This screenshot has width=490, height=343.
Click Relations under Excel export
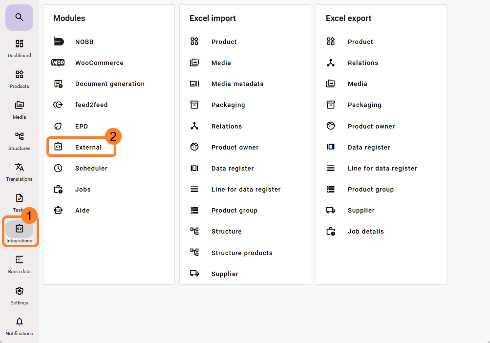point(362,63)
